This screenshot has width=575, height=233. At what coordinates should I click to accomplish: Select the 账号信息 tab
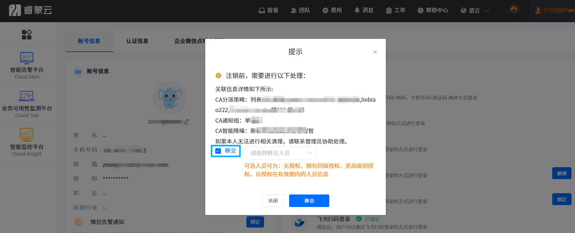pos(89,41)
